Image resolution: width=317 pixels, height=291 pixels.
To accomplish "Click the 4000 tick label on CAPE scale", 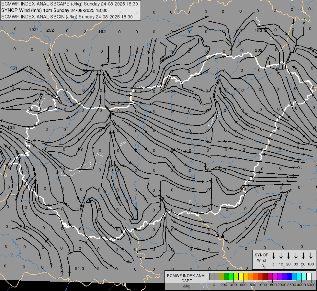I will pyautogui.click(x=301, y=285).
